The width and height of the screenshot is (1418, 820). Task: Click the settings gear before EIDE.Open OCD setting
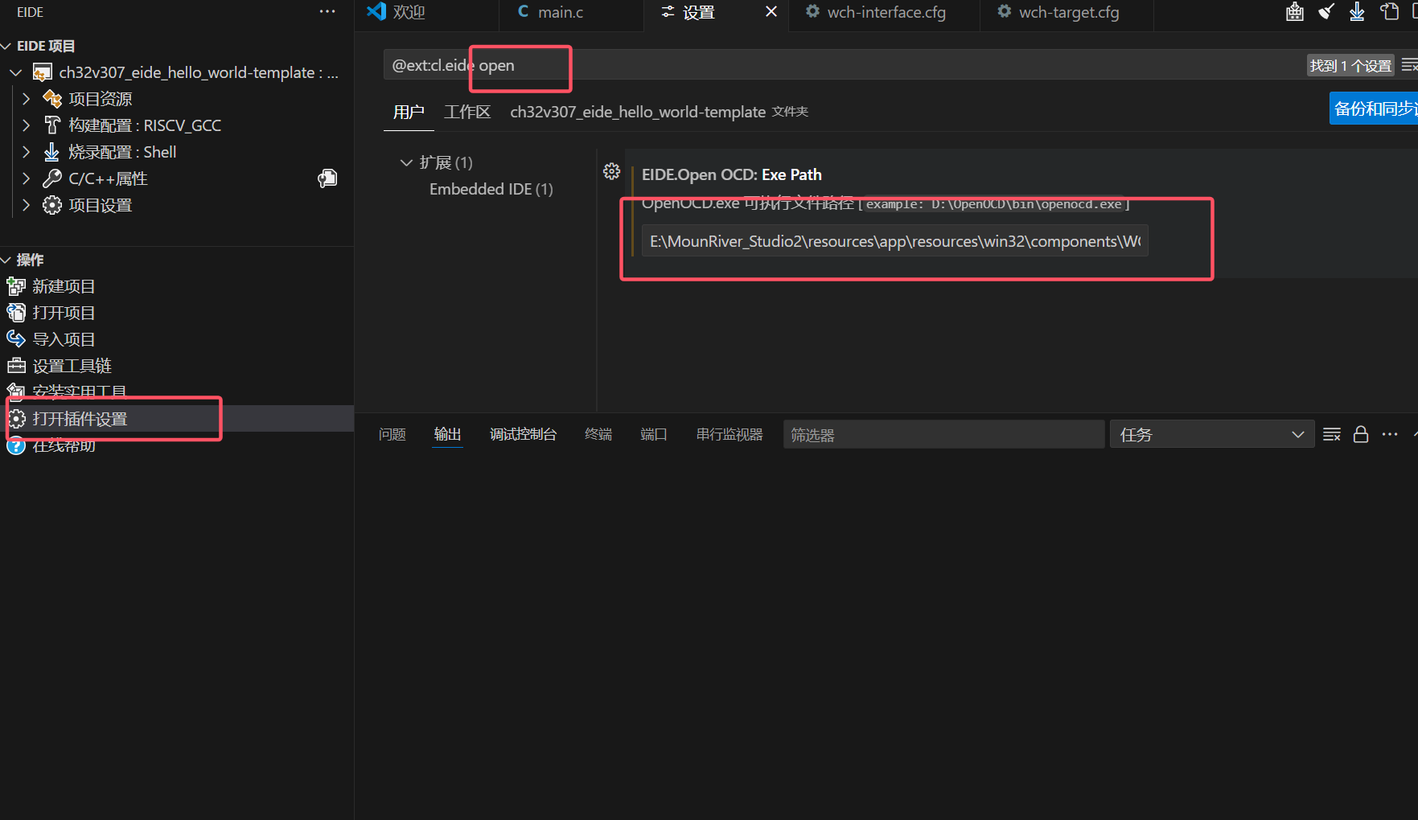611,171
